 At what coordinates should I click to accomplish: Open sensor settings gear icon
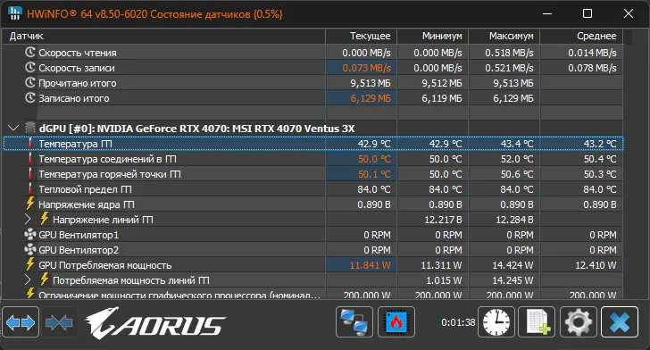[x=579, y=321]
